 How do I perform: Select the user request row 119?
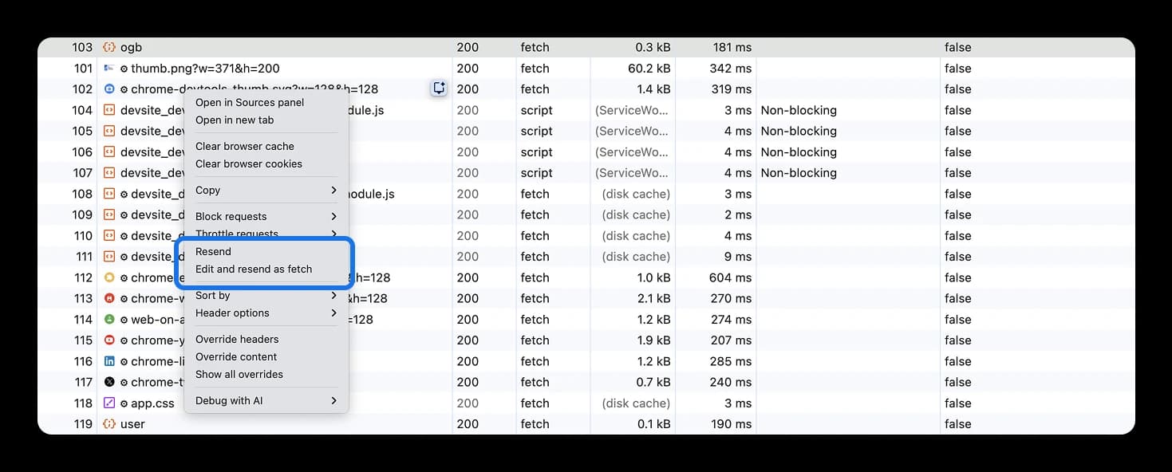click(586, 423)
